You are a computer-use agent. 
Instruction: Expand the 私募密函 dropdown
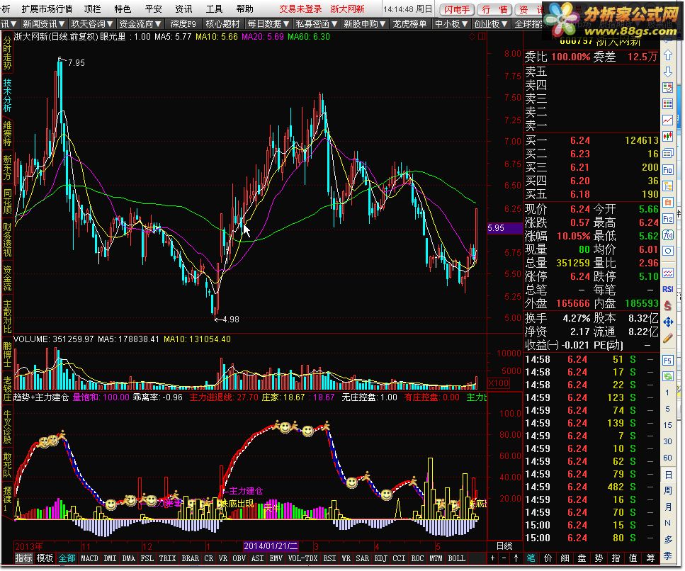316,23
